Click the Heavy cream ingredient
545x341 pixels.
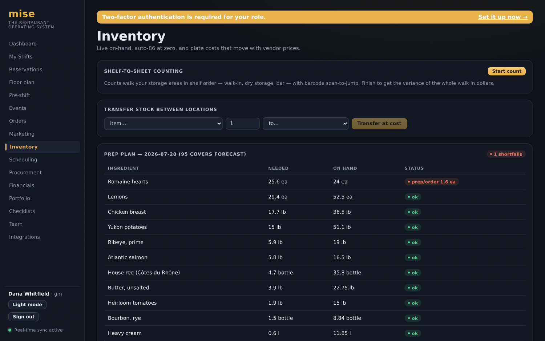click(x=125, y=333)
